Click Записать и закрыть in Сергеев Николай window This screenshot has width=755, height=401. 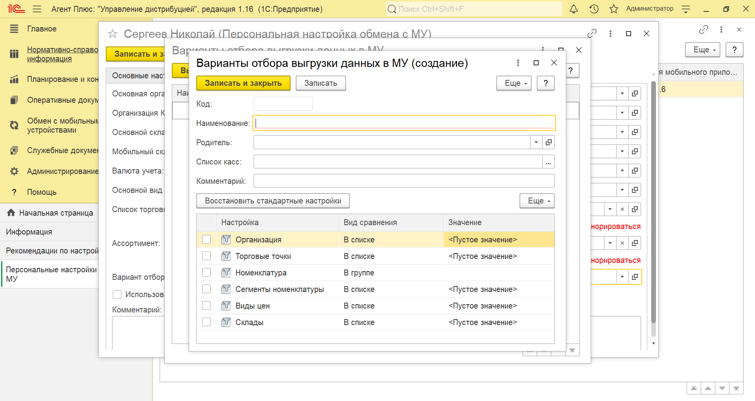(135, 54)
